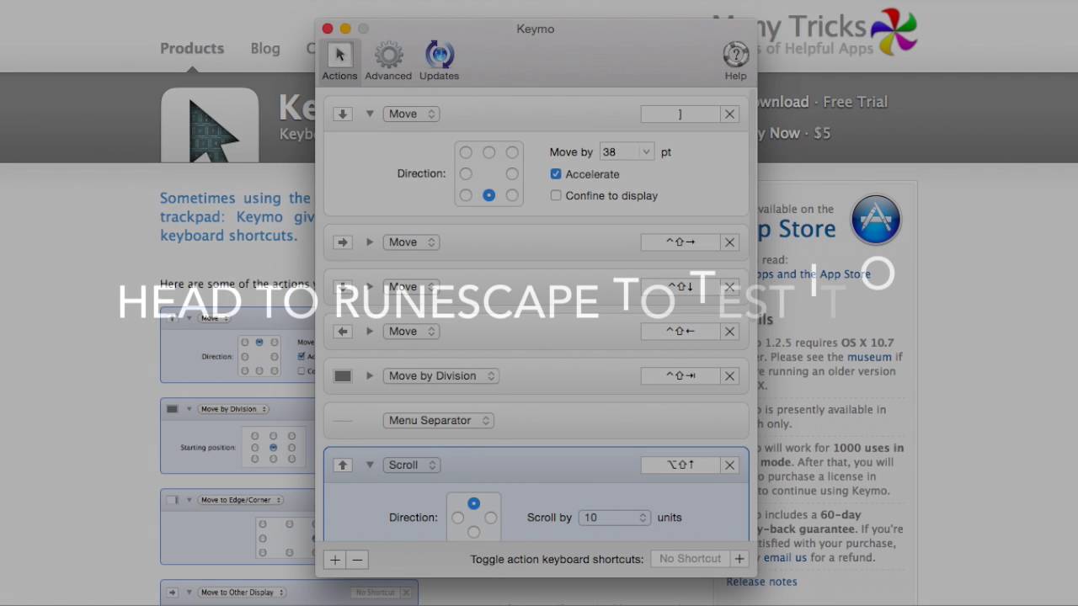
Task: Open the Updates toolbar item
Action: 439,61
